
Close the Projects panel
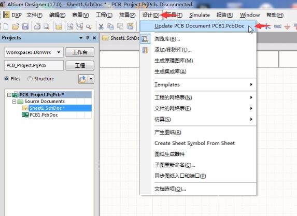coord(94,38)
